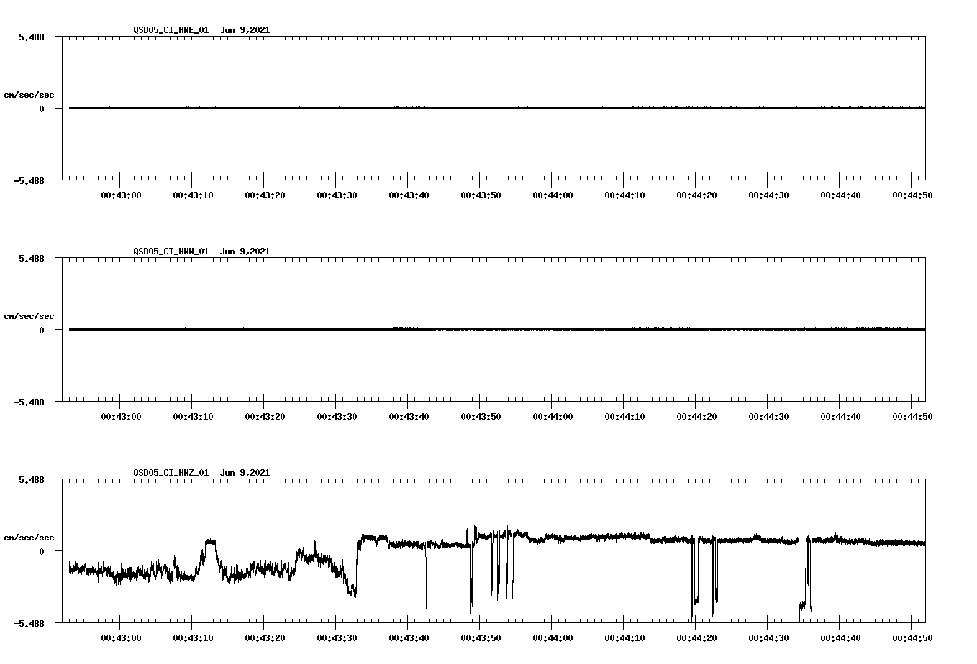Select the -5.488 lower limit on HNE plot

(29, 181)
